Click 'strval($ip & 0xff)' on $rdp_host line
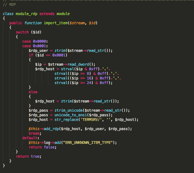194x173 pixels. [80, 69]
